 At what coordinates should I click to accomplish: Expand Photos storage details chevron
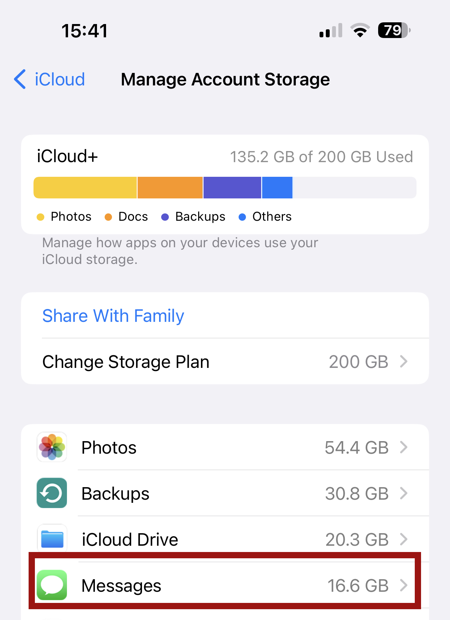coord(404,447)
